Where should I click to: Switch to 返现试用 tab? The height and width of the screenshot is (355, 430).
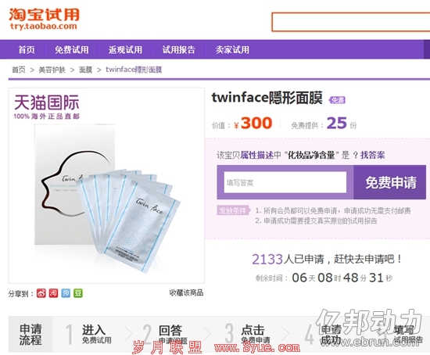(x=125, y=50)
